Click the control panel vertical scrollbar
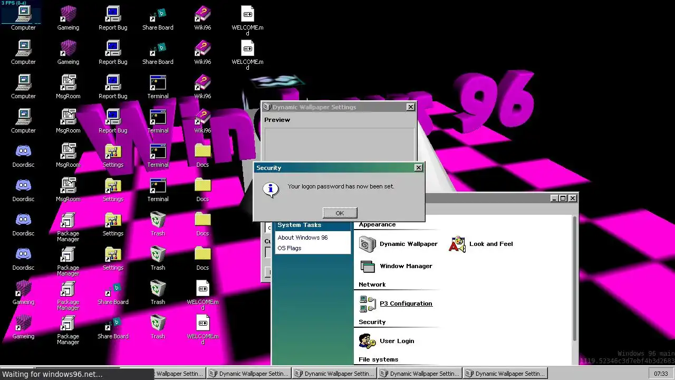The width and height of the screenshot is (675, 380). (575, 280)
